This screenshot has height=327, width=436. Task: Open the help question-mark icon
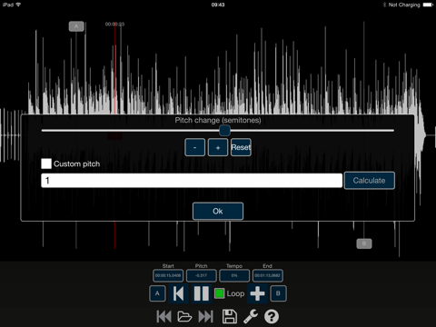coord(272,317)
